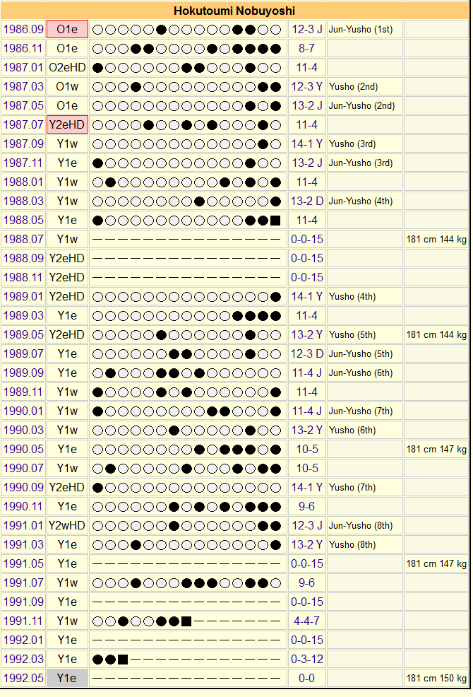473x697 pixels.
Task: Click Yusho (2nd) in the 1987.03 row
Action: (x=354, y=87)
